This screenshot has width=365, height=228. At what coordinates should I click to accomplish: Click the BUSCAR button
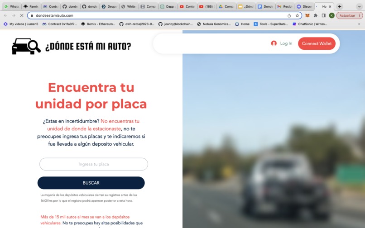[x=91, y=183]
